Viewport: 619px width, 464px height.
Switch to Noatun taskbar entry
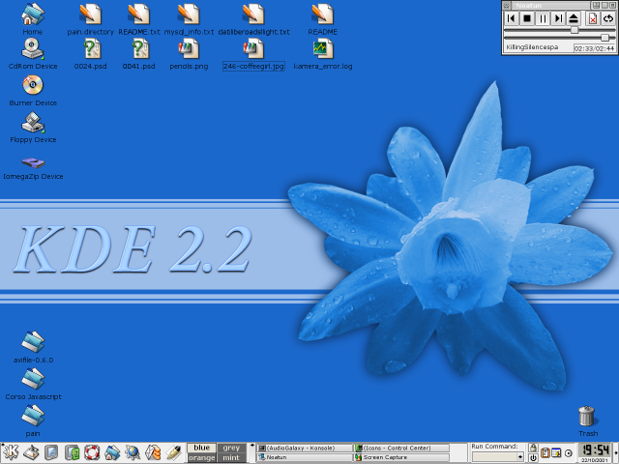[305, 457]
